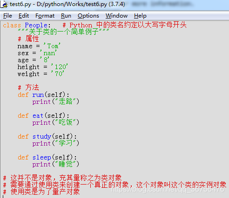Click the IDLE Python file icon in title bar
229x198 pixels.
tap(4, 4)
